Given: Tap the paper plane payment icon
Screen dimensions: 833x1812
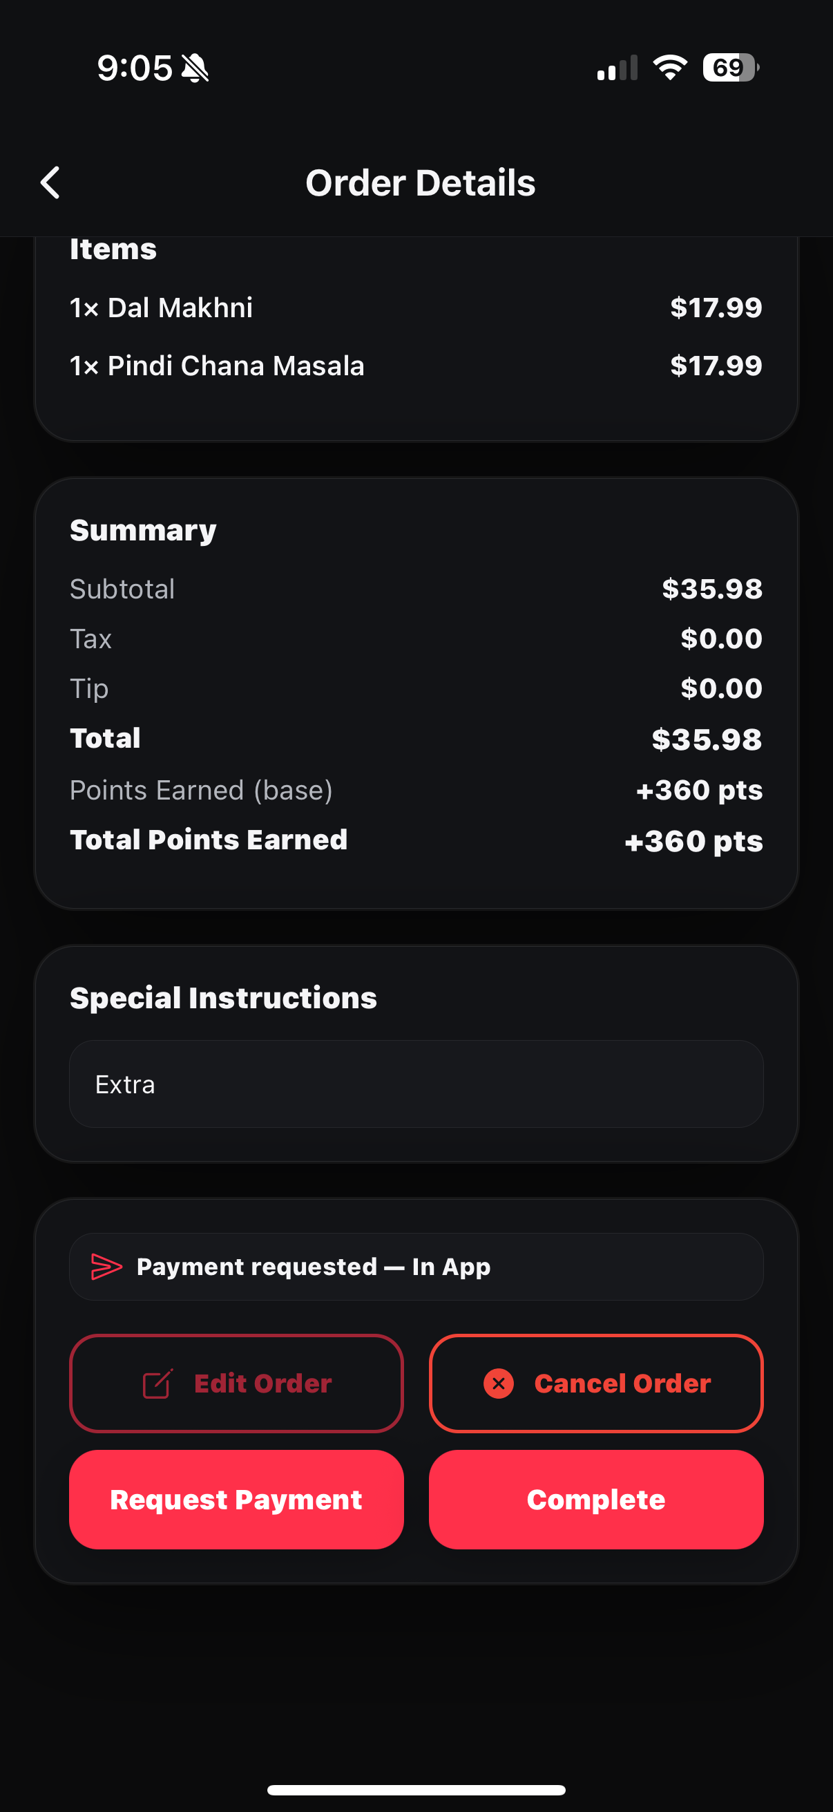Looking at the screenshot, I should pos(106,1266).
